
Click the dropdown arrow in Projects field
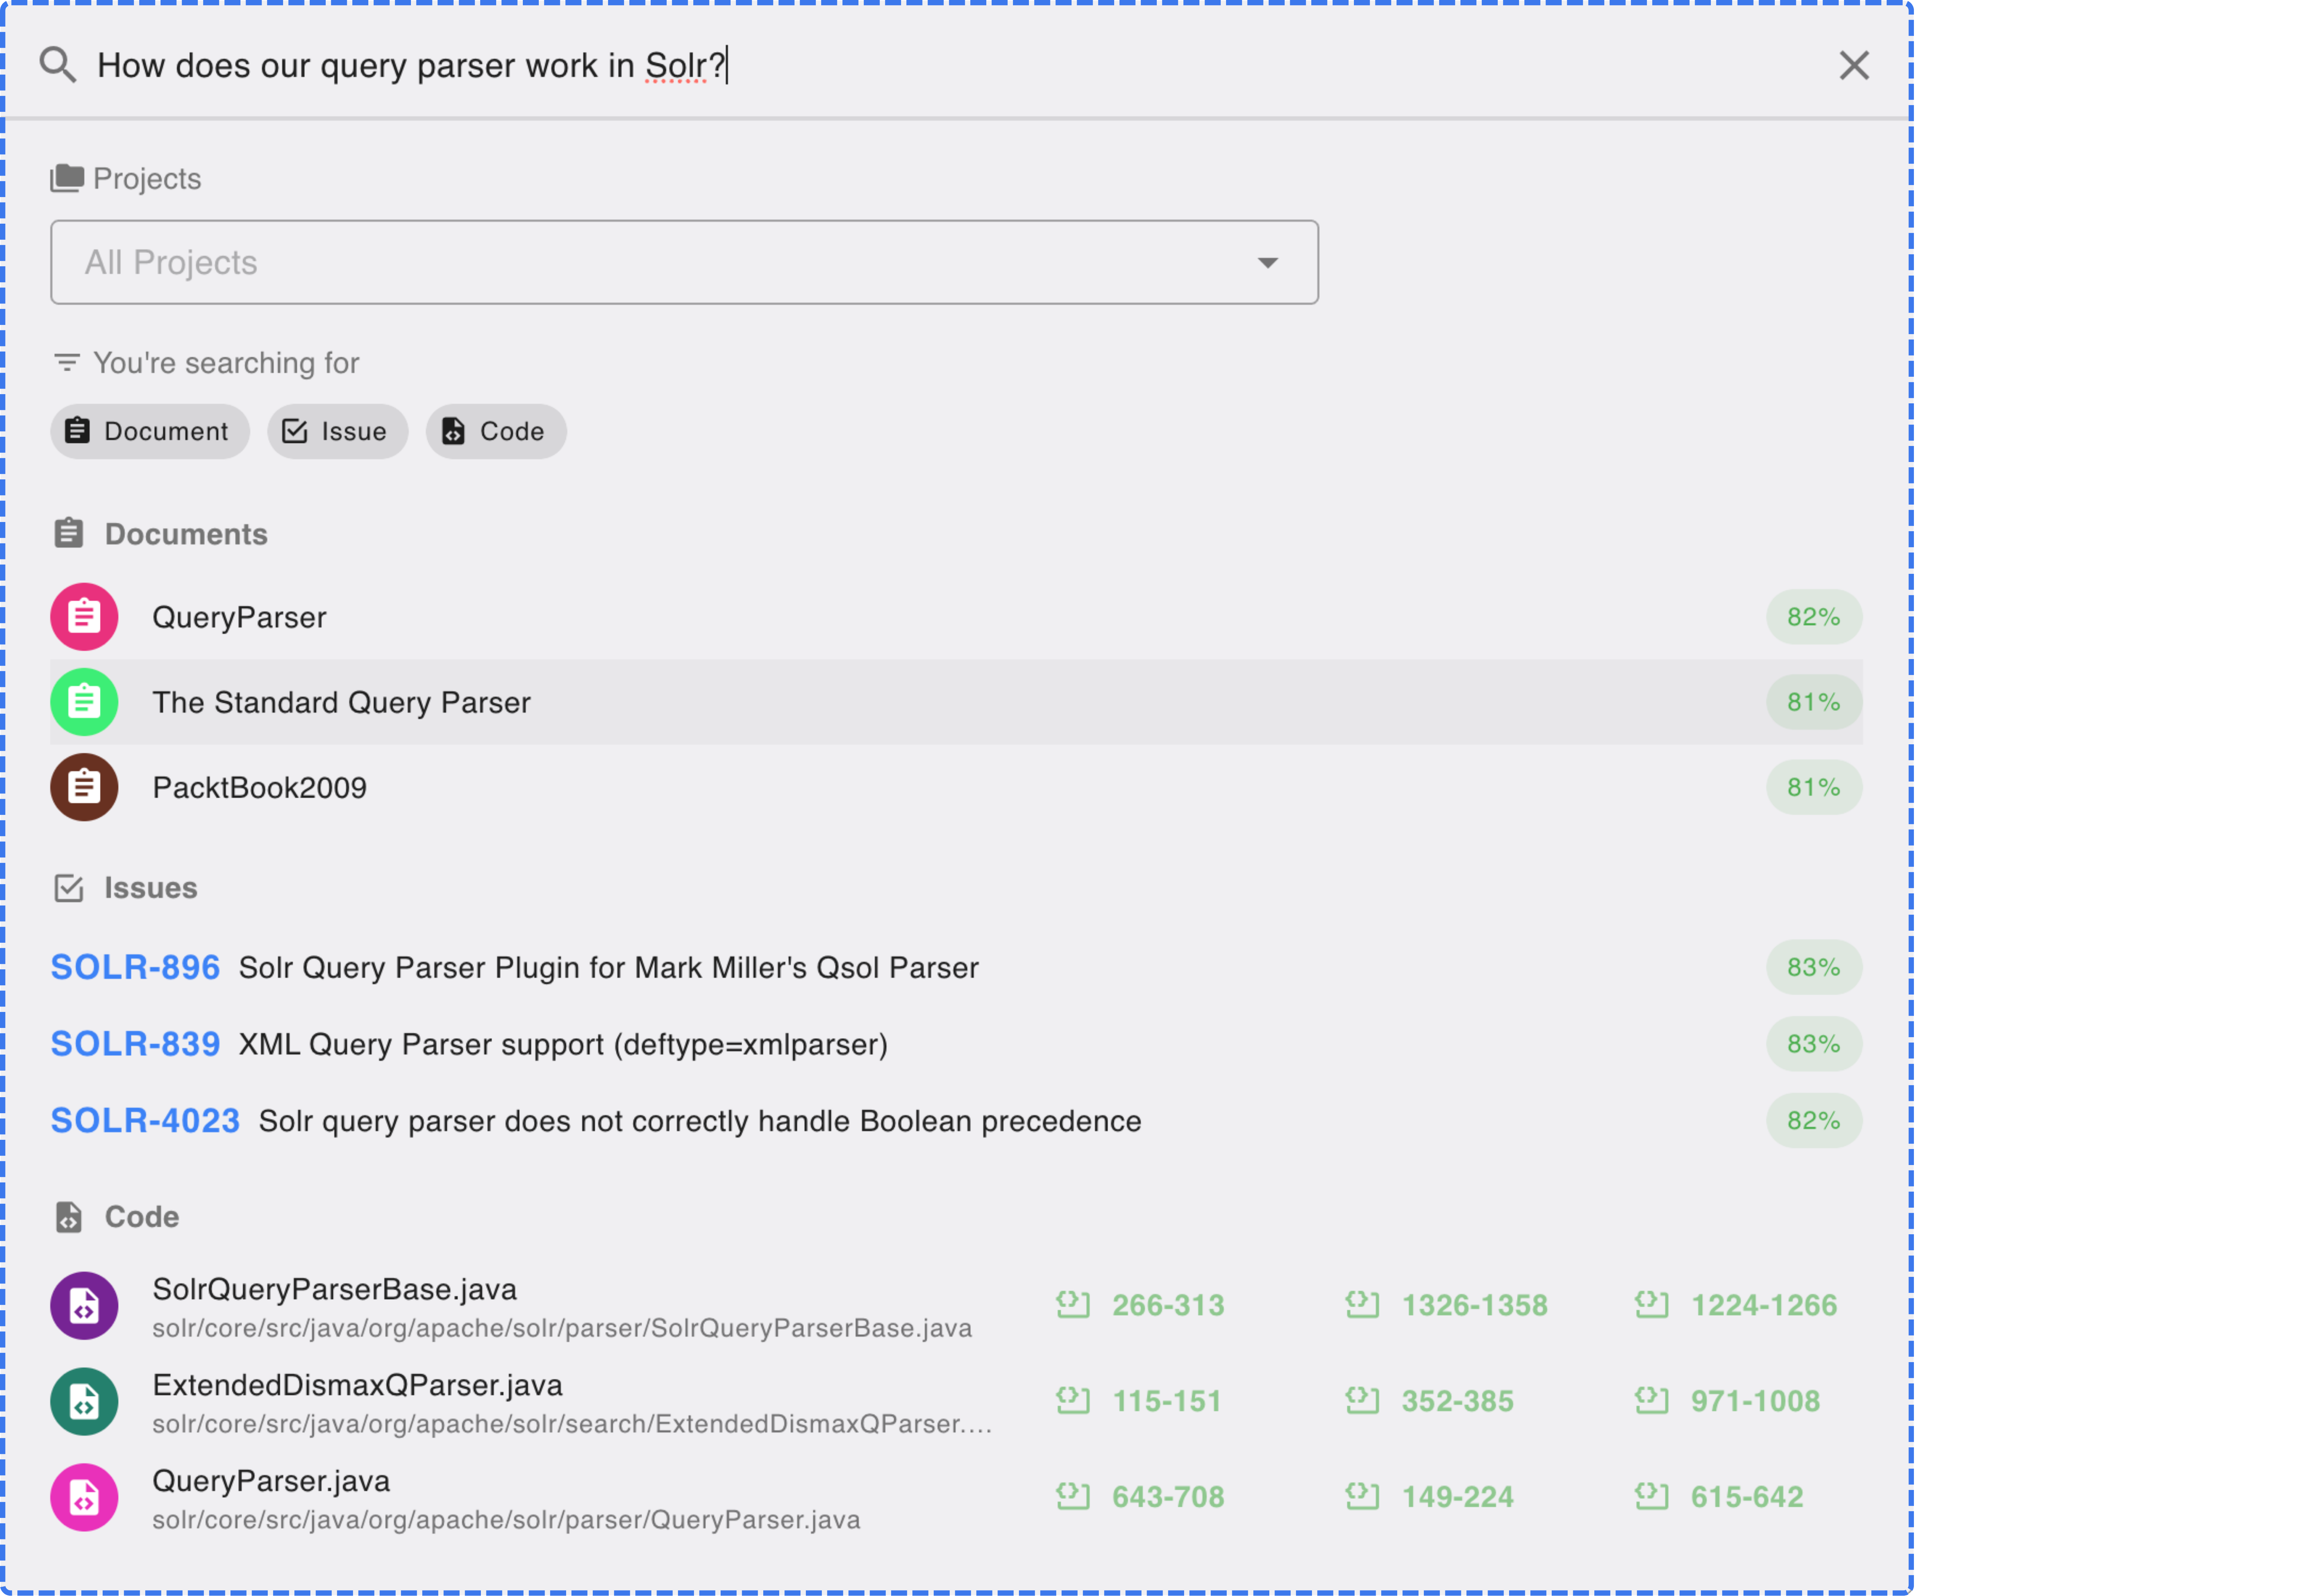[x=1267, y=263]
